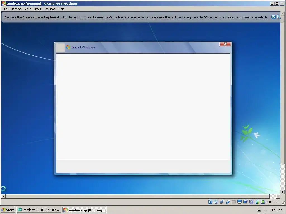This screenshot has height=214, width=286.
Task: Open the Help menu
Action: pos(61,9)
